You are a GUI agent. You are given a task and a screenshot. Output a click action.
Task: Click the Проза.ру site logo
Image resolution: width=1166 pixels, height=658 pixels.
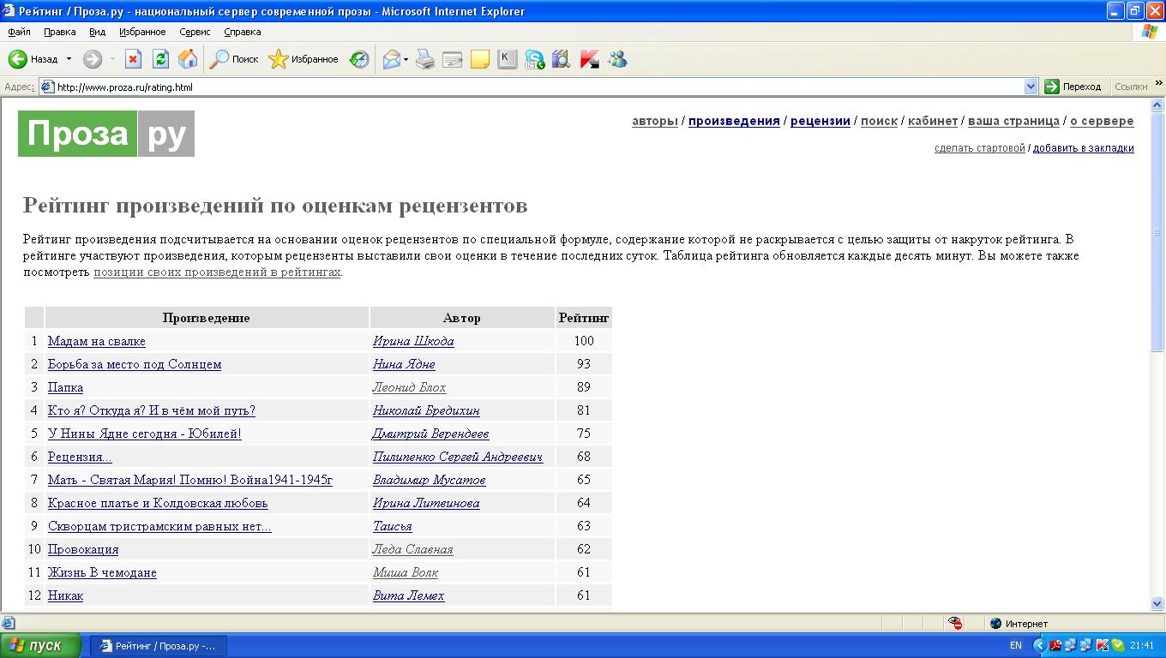106,134
